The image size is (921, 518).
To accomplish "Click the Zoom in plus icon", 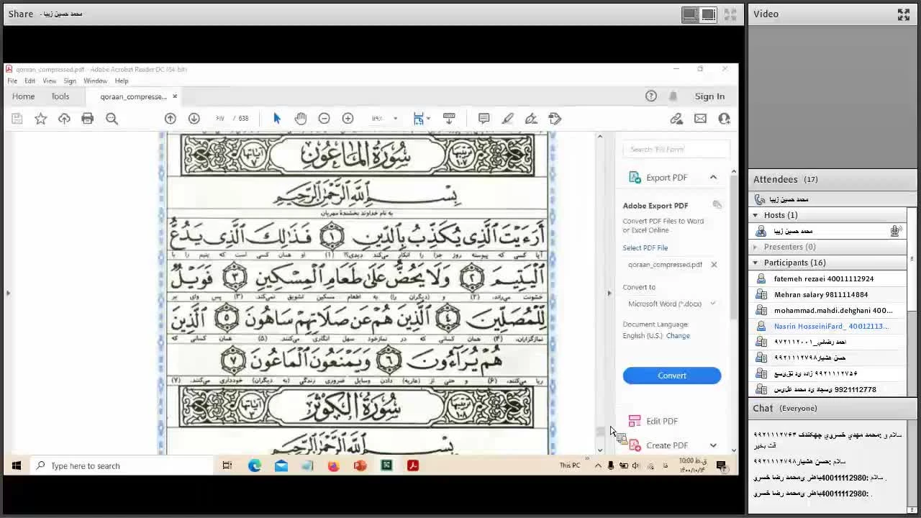I will coord(348,119).
